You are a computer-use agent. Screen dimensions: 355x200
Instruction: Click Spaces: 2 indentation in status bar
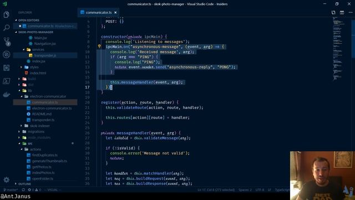pyautogui.click(x=245, y=190)
